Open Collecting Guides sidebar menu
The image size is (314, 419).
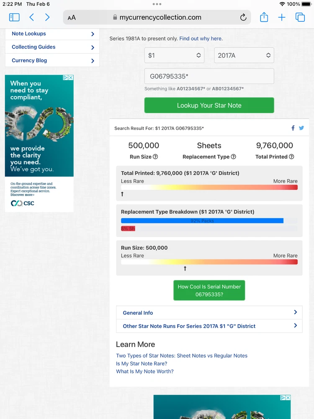click(x=52, y=47)
